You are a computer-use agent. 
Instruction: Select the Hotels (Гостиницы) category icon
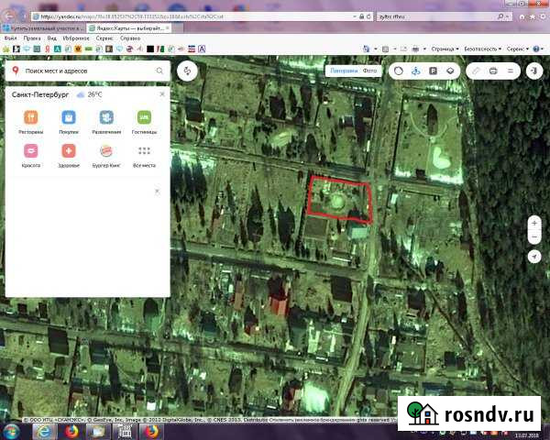[143, 117]
